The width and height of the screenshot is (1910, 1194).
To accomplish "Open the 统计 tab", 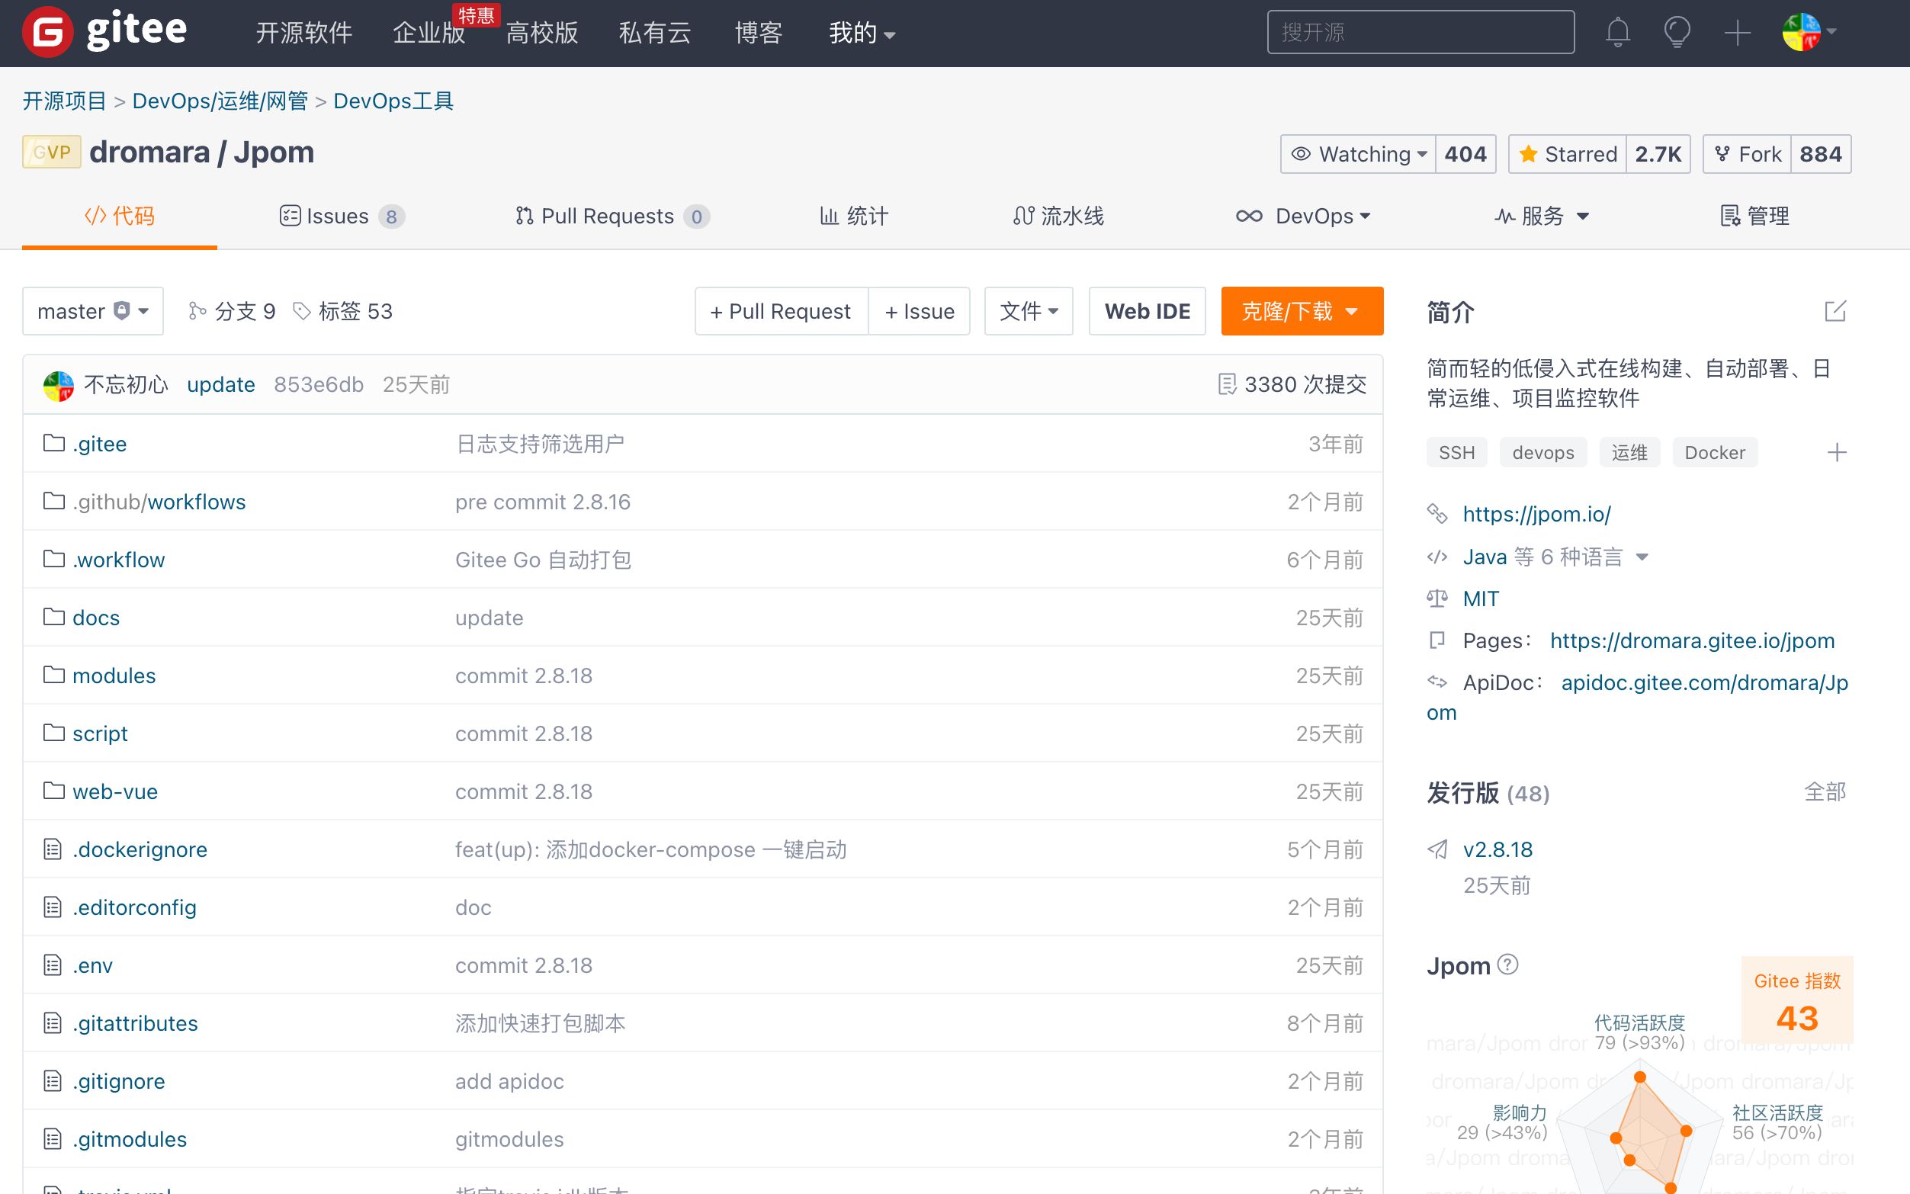I will pos(853,217).
